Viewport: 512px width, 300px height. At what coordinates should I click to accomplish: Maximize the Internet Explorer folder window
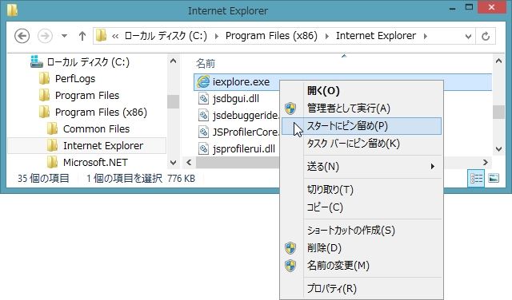(470, 8)
